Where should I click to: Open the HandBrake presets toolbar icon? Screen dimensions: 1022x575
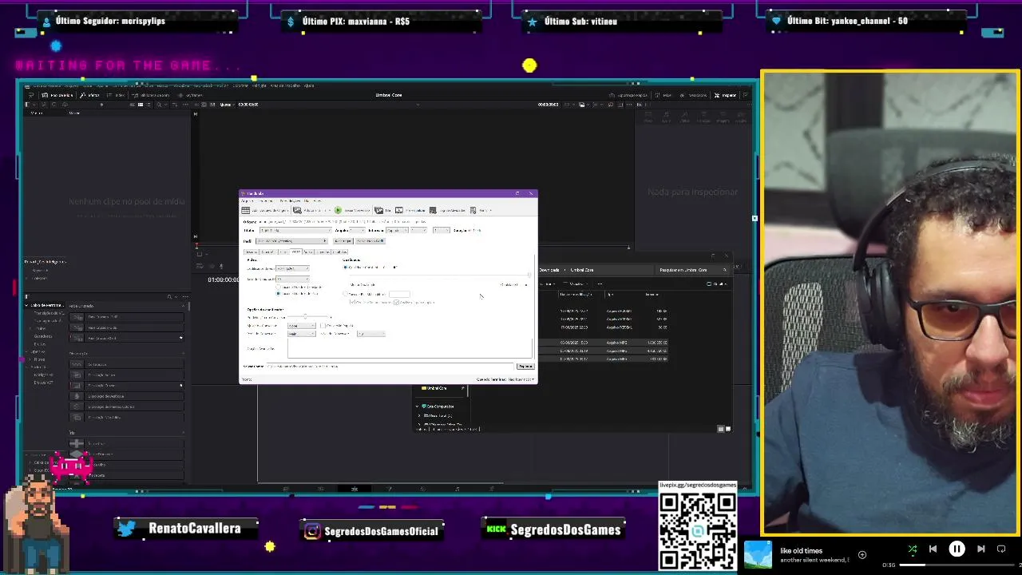[x=473, y=210]
